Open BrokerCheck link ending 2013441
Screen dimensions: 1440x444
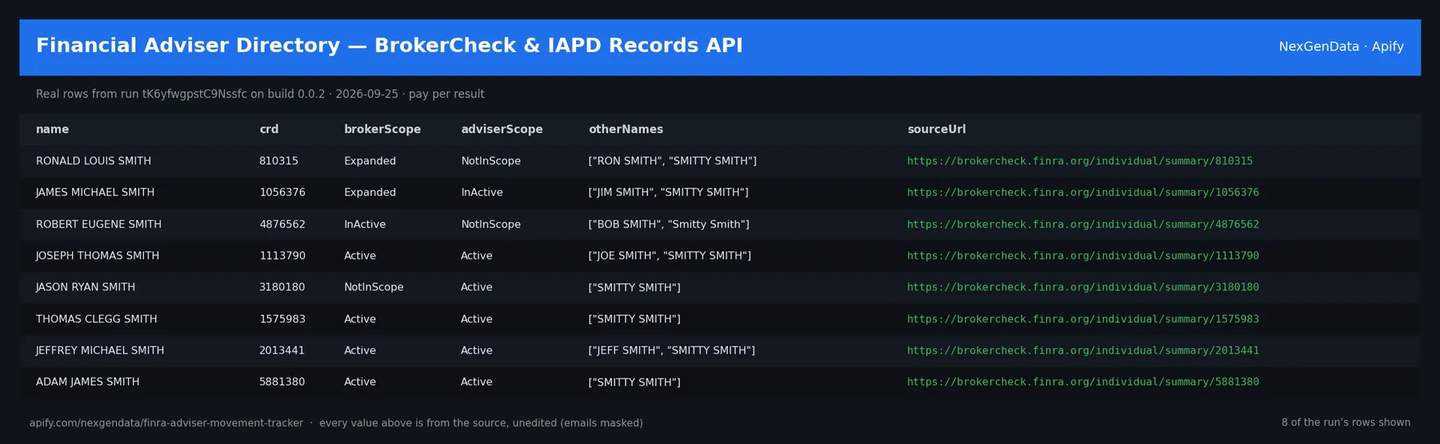(1083, 351)
